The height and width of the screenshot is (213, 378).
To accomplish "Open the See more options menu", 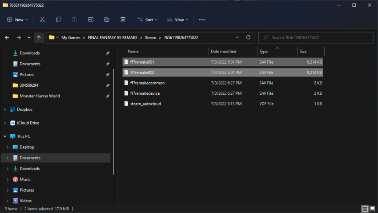I will (202, 20).
